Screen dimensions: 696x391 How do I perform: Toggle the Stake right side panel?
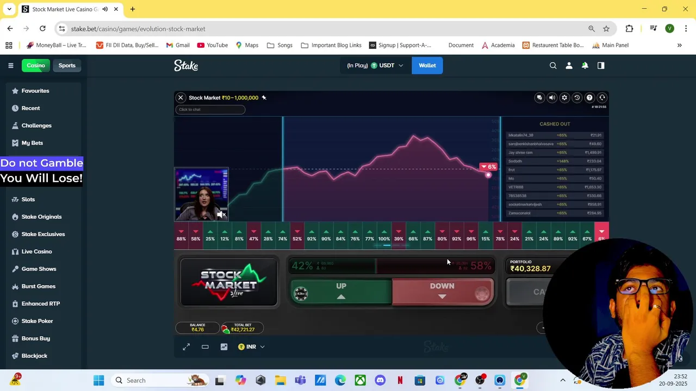(x=601, y=66)
